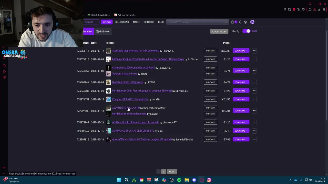Click the browser pin icon in the toolbar
328x184 pixels.
tap(285, 9)
